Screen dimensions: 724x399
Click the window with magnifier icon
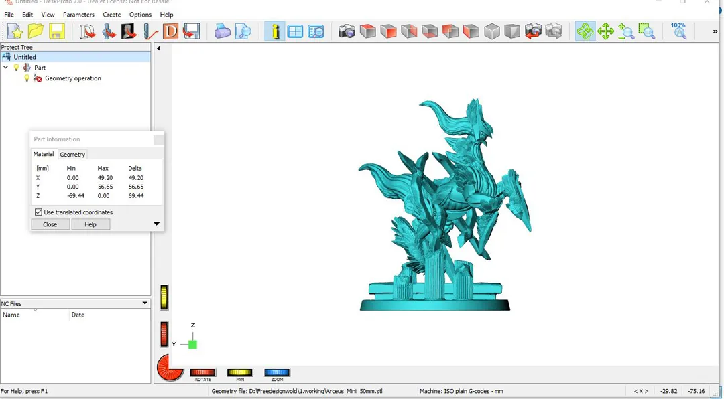(316, 31)
